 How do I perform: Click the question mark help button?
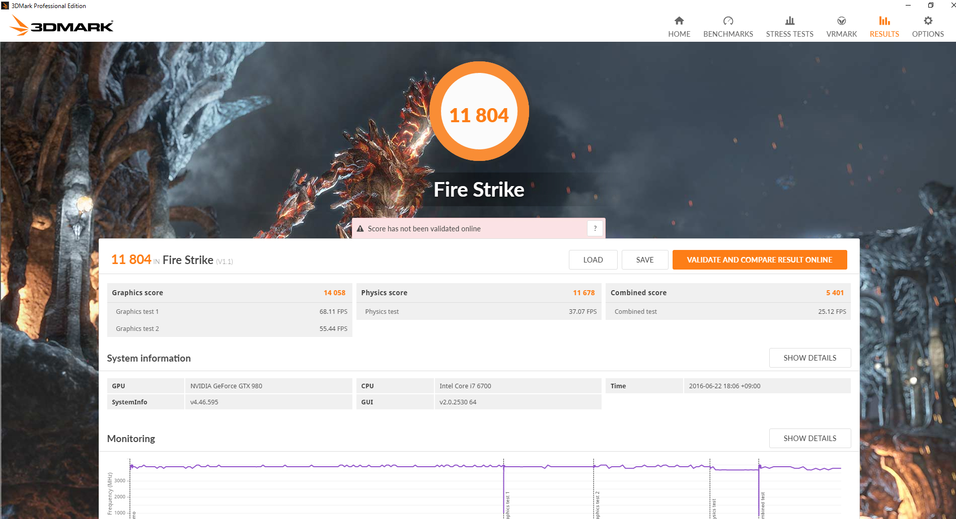(595, 228)
